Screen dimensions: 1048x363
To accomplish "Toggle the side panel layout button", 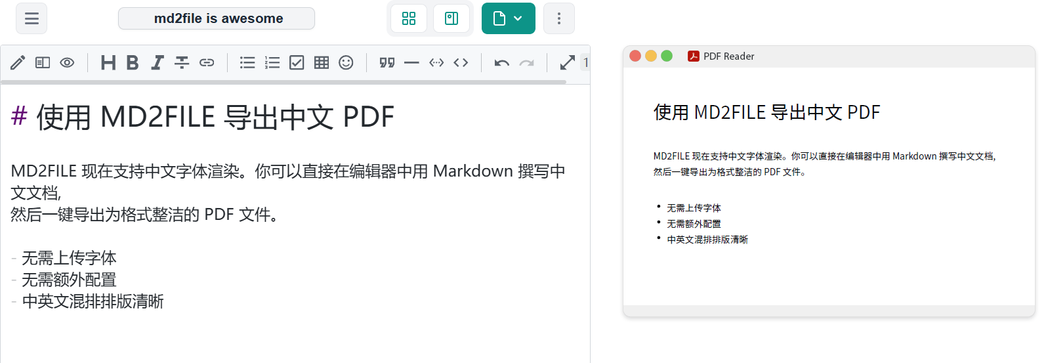I will pyautogui.click(x=451, y=18).
